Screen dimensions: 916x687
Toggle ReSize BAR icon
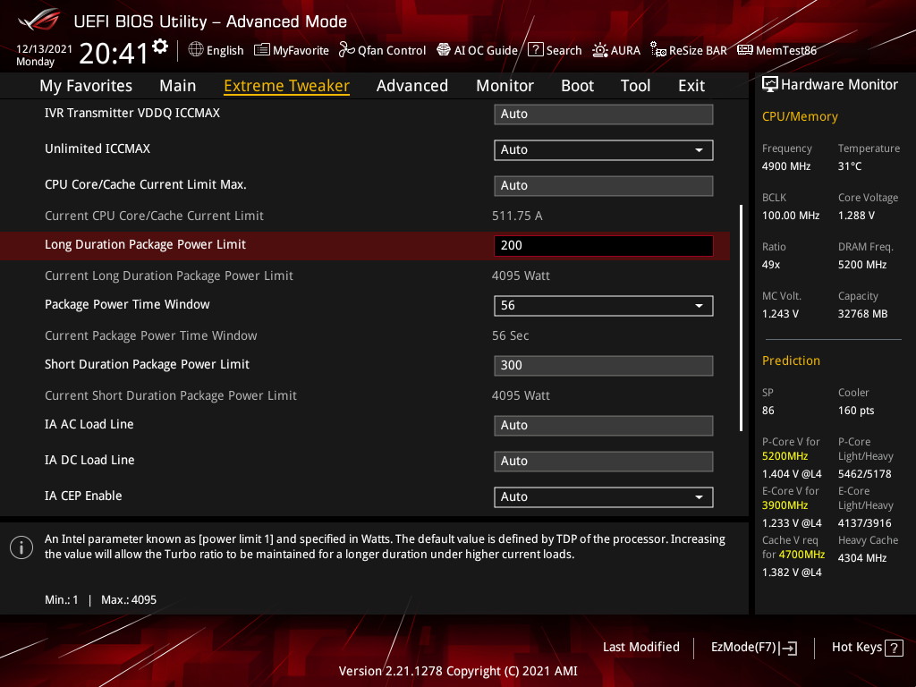pyautogui.click(x=658, y=50)
